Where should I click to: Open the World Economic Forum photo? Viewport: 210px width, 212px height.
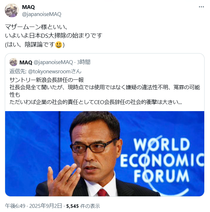point(105,154)
